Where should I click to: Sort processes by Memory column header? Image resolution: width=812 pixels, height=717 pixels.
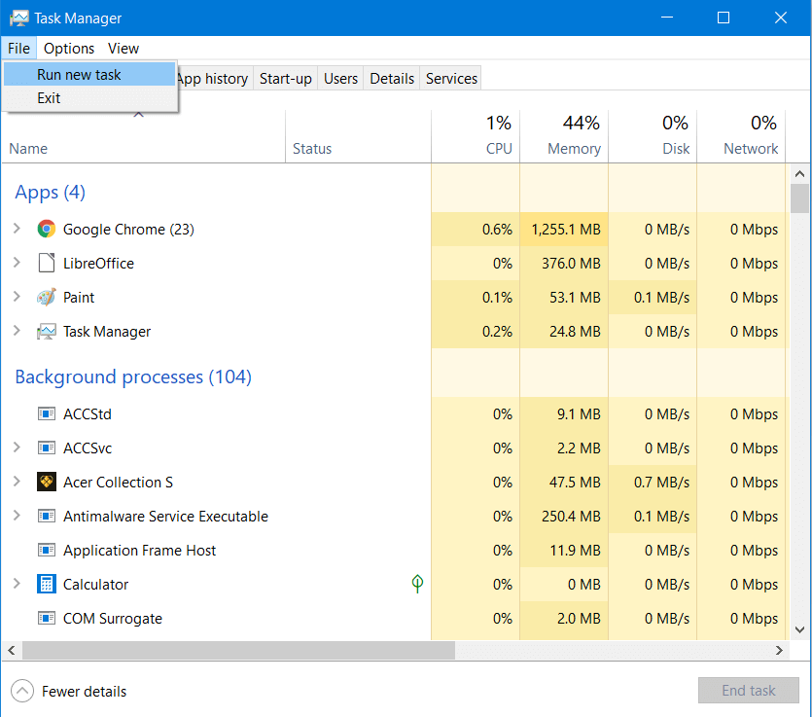[573, 149]
